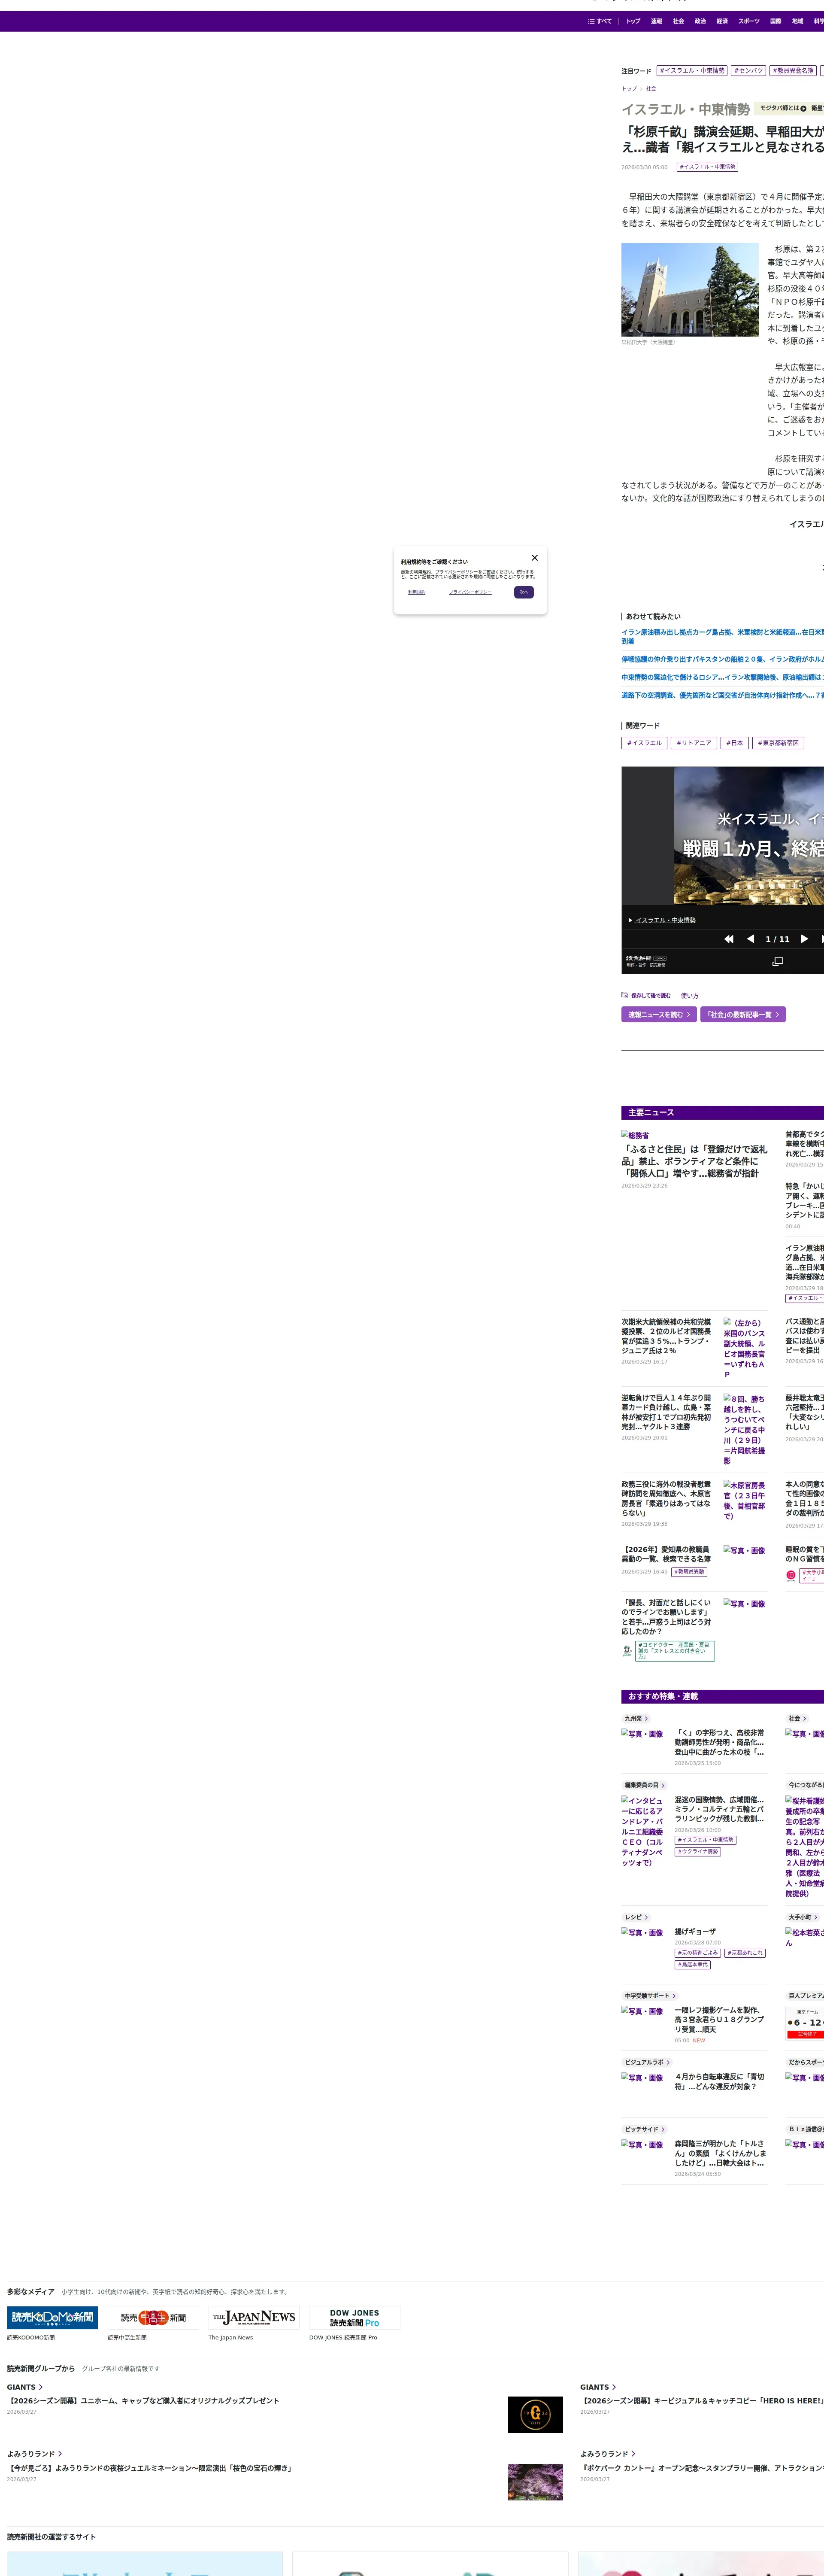The image size is (824, 2576).
Task: Select the スポーツ navigation tab
Action: click(749, 21)
